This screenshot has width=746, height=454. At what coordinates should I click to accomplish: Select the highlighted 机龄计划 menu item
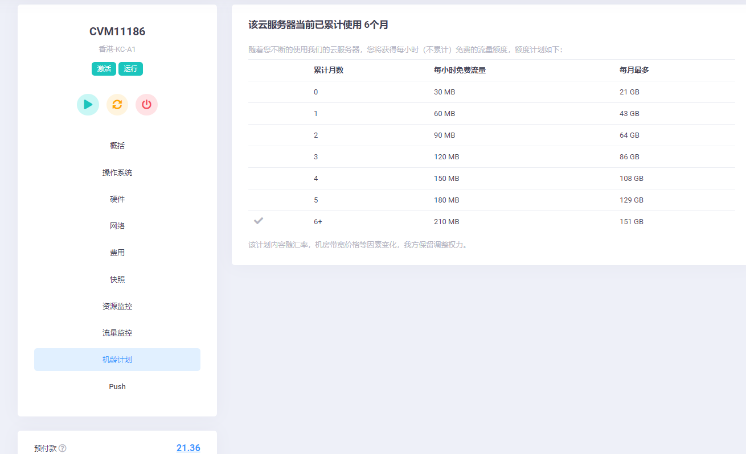point(117,360)
